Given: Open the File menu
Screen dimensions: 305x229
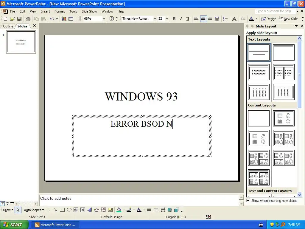Looking at the screenshot, I should (13, 11).
